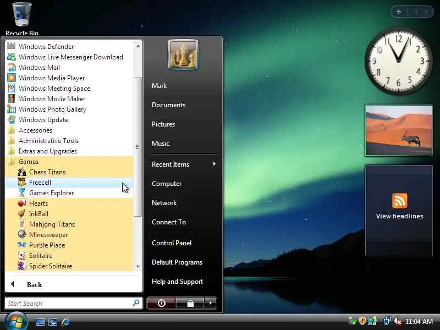Click the sidebar previous gadgets page arrow
440x330 pixels.
[416, 12]
